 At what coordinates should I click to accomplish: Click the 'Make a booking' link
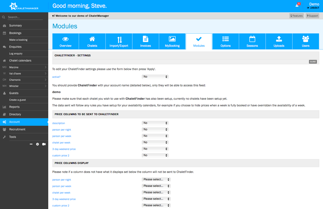(x=18, y=40)
